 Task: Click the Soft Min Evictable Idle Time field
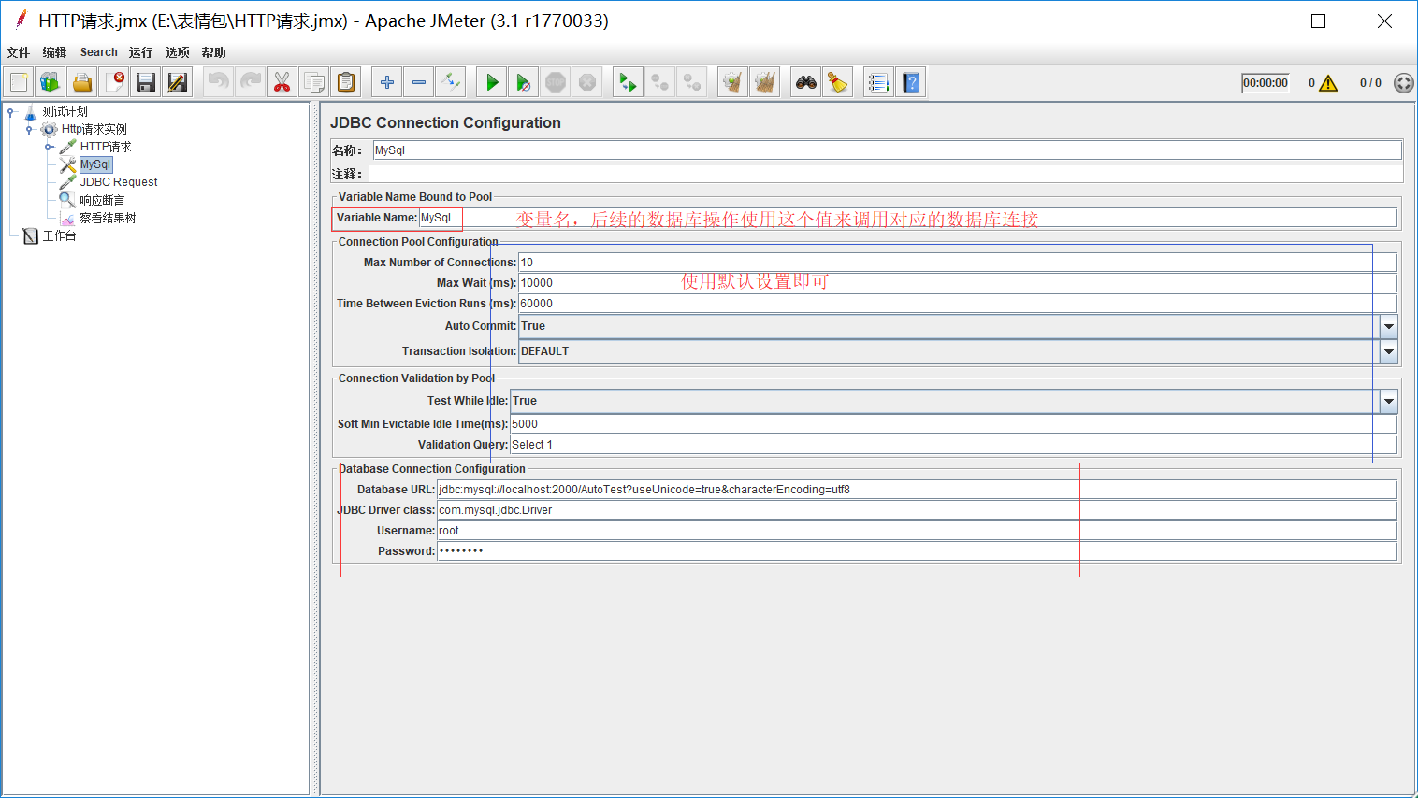[953, 424]
